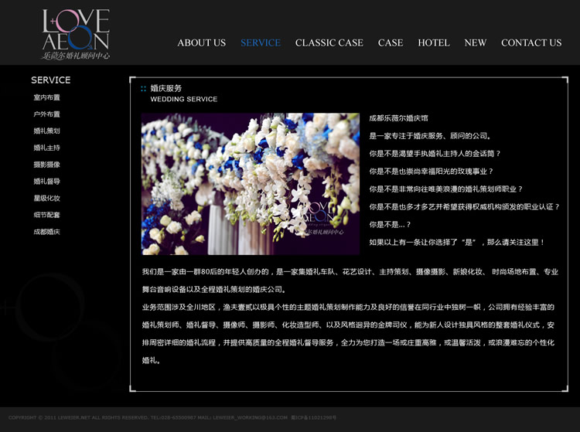Select the 细节配套 sidebar link
This screenshot has height=432, width=580.
point(46,215)
